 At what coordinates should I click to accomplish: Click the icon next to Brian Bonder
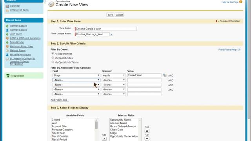coord(7,42)
